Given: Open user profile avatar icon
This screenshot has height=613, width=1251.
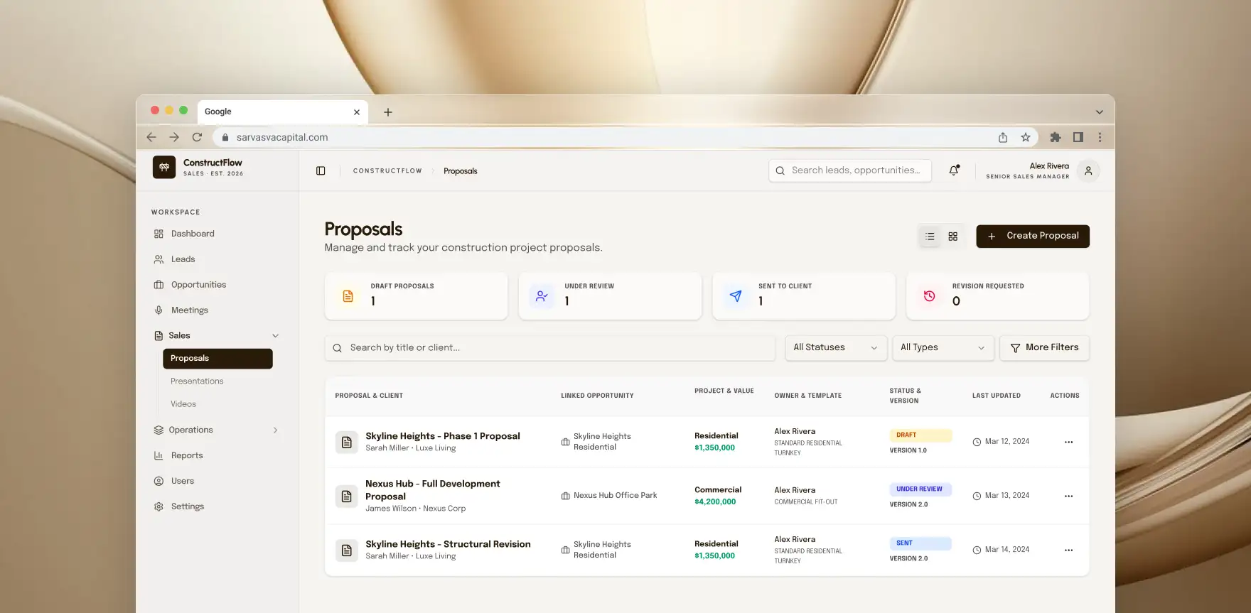Looking at the screenshot, I should [1088, 170].
